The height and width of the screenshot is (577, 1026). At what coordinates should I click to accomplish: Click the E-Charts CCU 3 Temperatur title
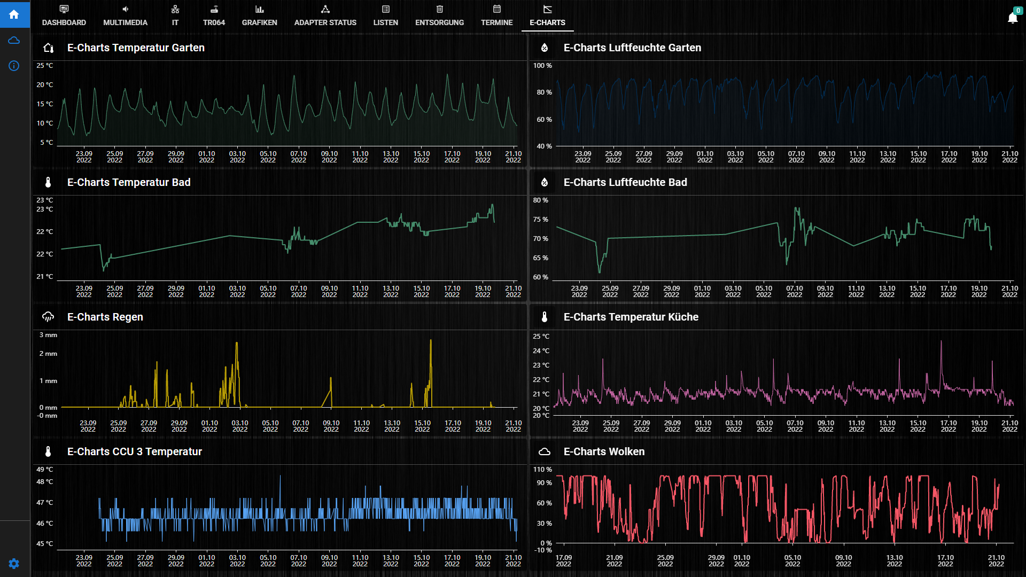[135, 451]
